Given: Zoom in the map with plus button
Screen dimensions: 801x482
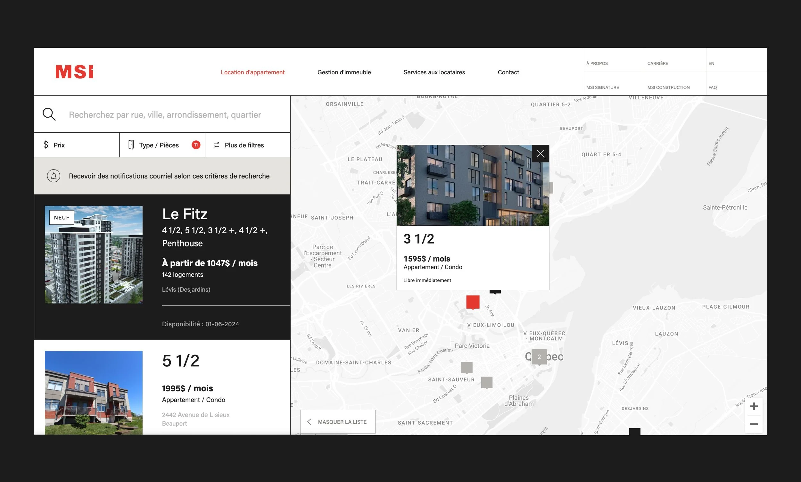Looking at the screenshot, I should (754, 406).
